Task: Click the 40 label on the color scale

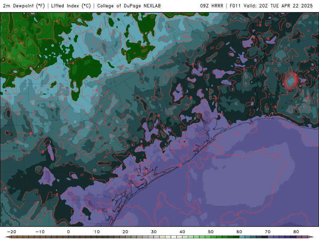Action: click(x=182, y=232)
